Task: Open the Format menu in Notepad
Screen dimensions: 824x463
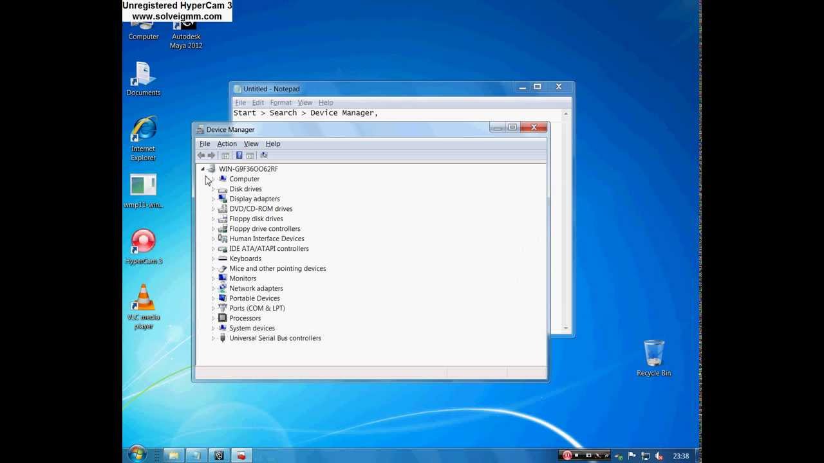Action: (x=281, y=102)
